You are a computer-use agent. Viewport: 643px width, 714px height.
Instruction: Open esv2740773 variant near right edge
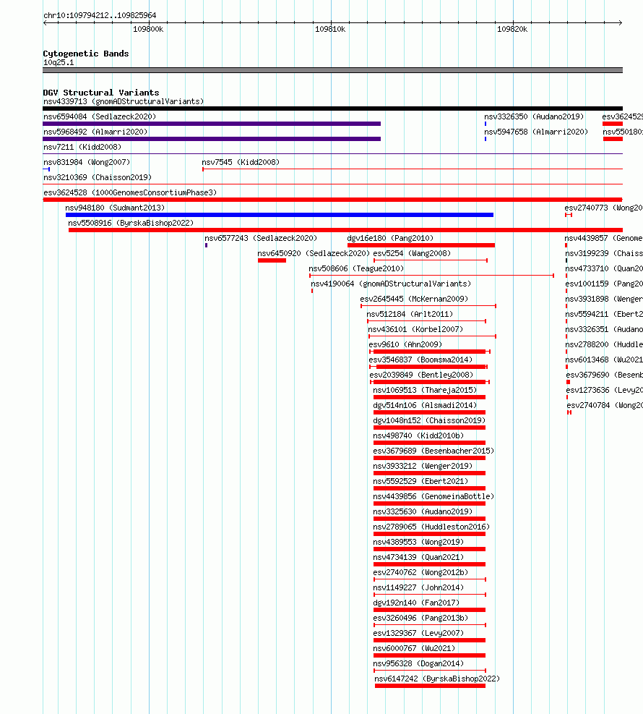tap(603, 208)
